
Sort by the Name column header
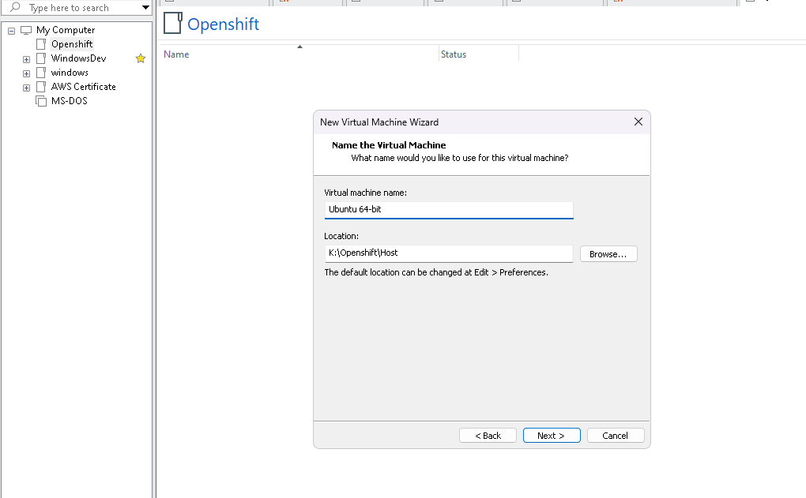176,54
